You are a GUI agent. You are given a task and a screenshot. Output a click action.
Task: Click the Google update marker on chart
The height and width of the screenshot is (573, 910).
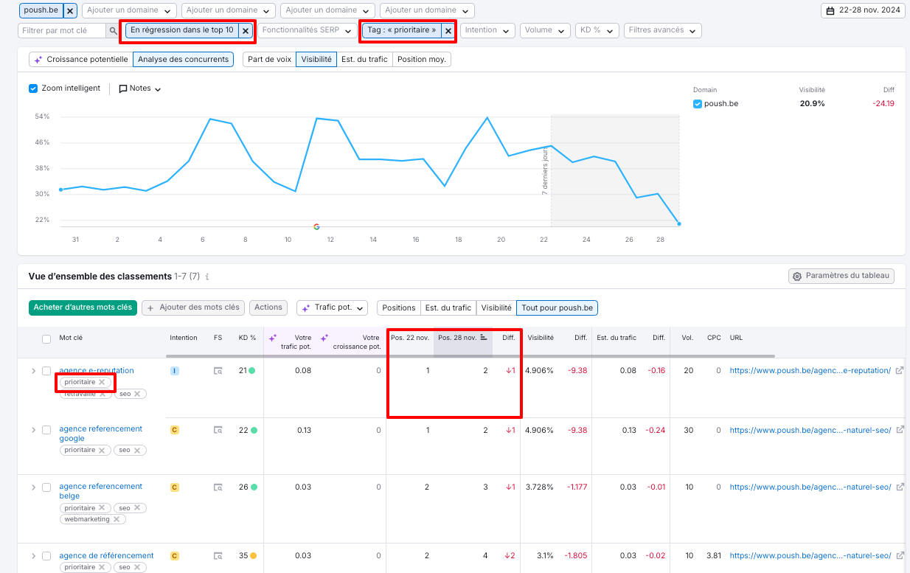(x=316, y=226)
